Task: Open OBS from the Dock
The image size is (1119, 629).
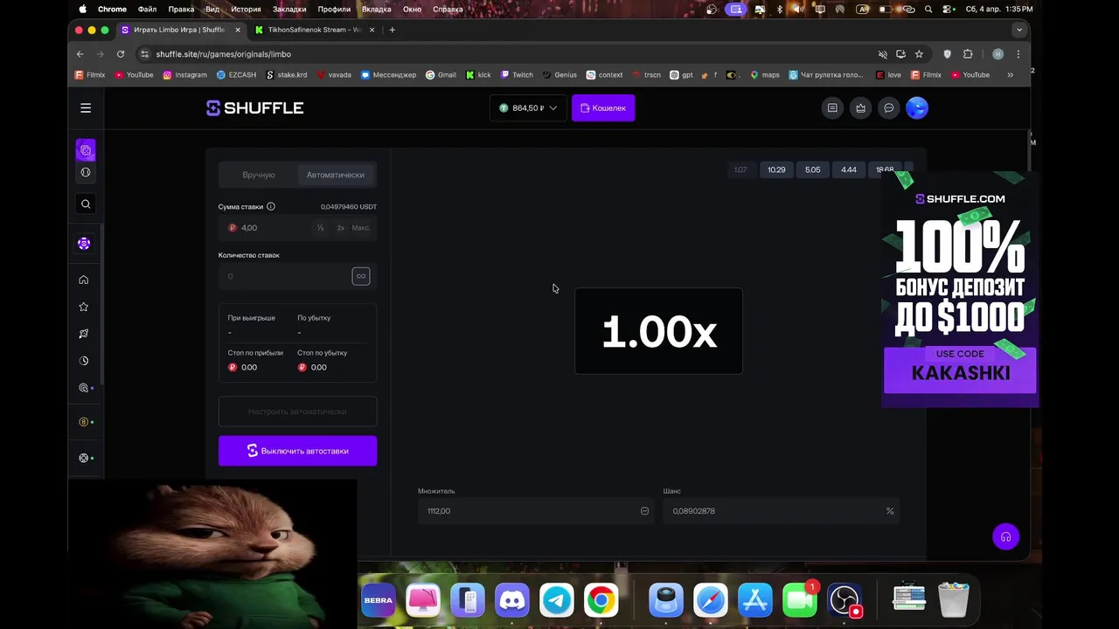Action: click(844, 600)
